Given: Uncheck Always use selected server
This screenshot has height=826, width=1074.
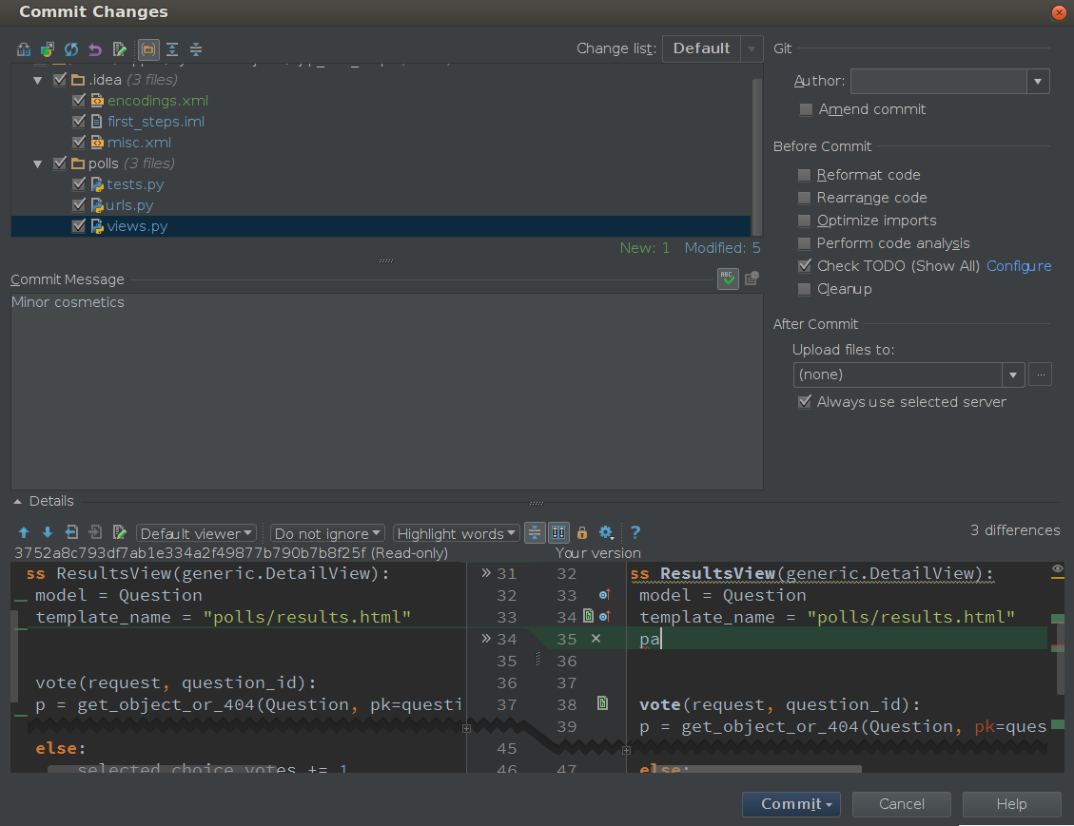Looking at the screenshot, I should [x=805, y=402].
